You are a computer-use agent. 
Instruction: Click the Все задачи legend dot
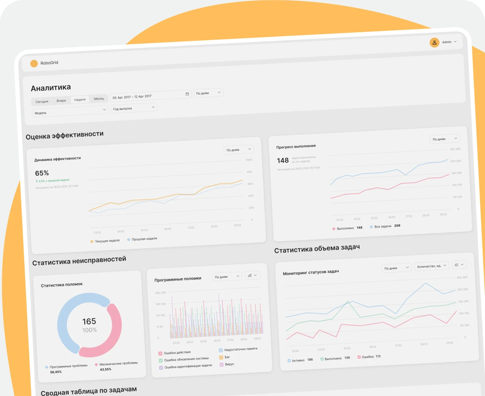[x=371, y=227]
